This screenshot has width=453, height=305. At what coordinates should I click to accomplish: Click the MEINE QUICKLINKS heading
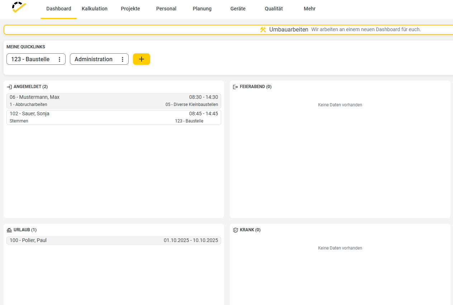26,47
